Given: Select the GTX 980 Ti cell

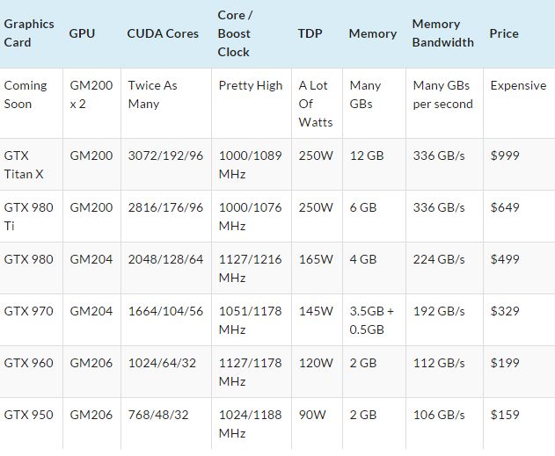Looking at the screenshot, I should (x=29, y=216).
